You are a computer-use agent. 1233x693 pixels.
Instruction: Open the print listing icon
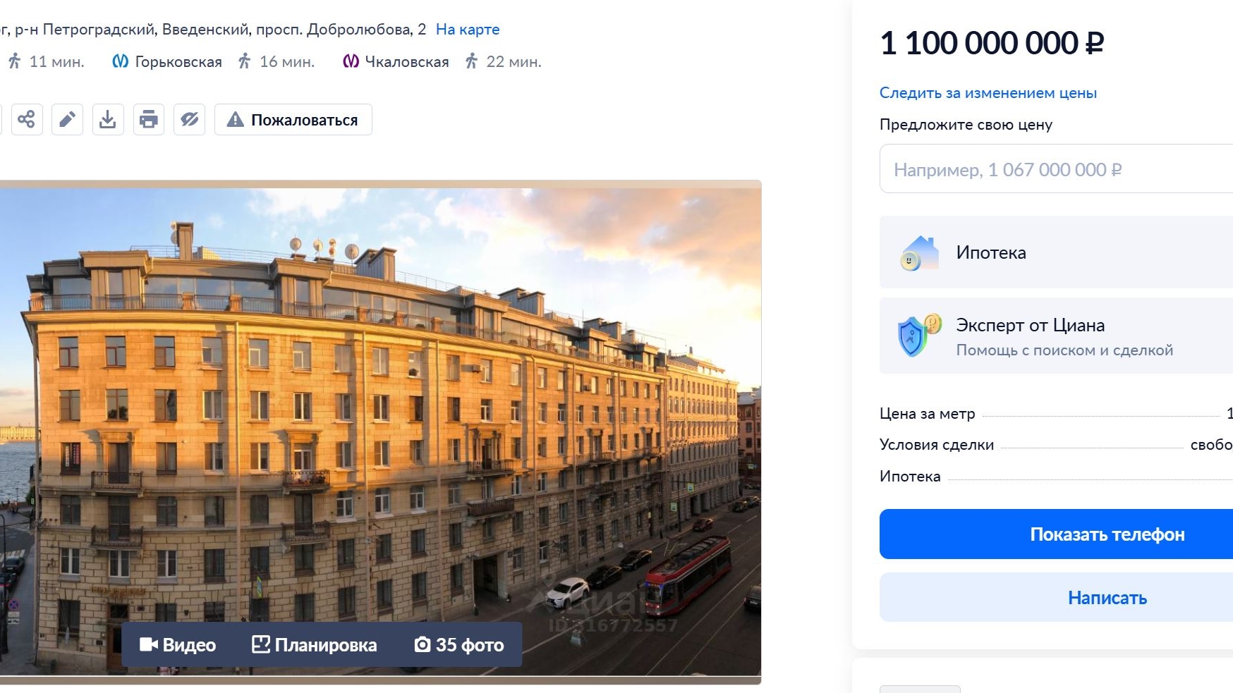click(x=149, y=119)
